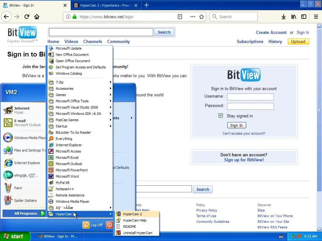Viewport: 322px width, 241px height.
Task: Go to the browser home page icon
Action: [x=37, y=17]
